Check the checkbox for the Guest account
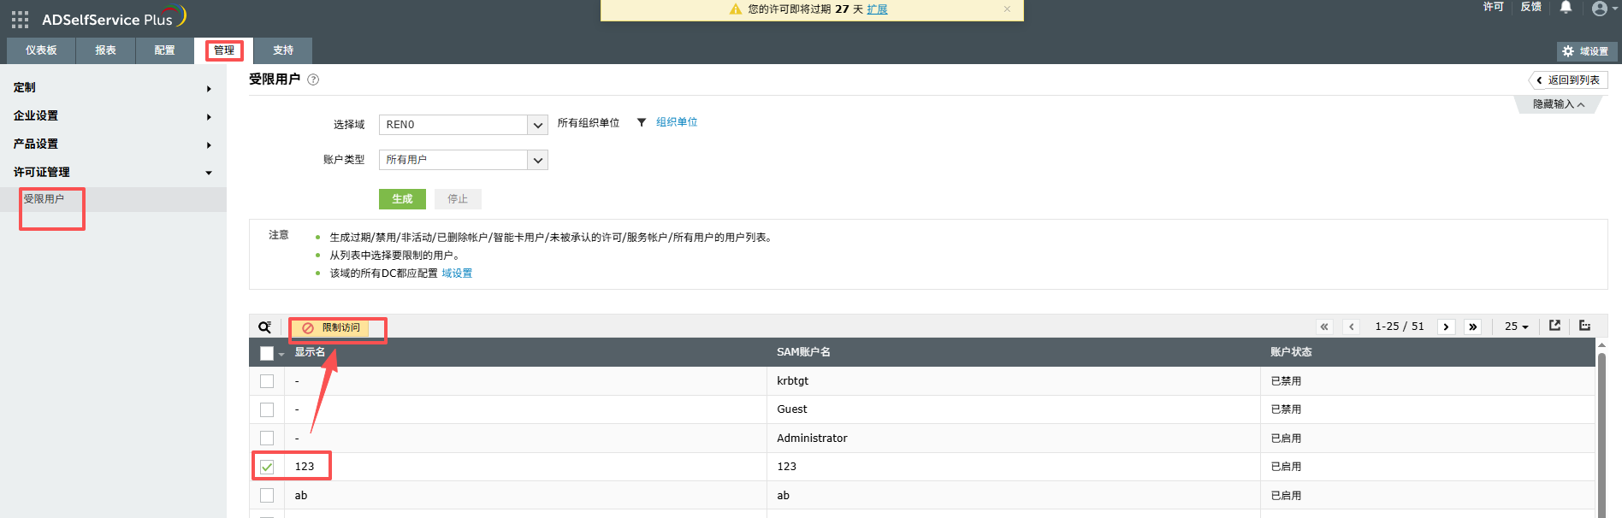This screenshot has width=1622, height=518. pos(267,409)
